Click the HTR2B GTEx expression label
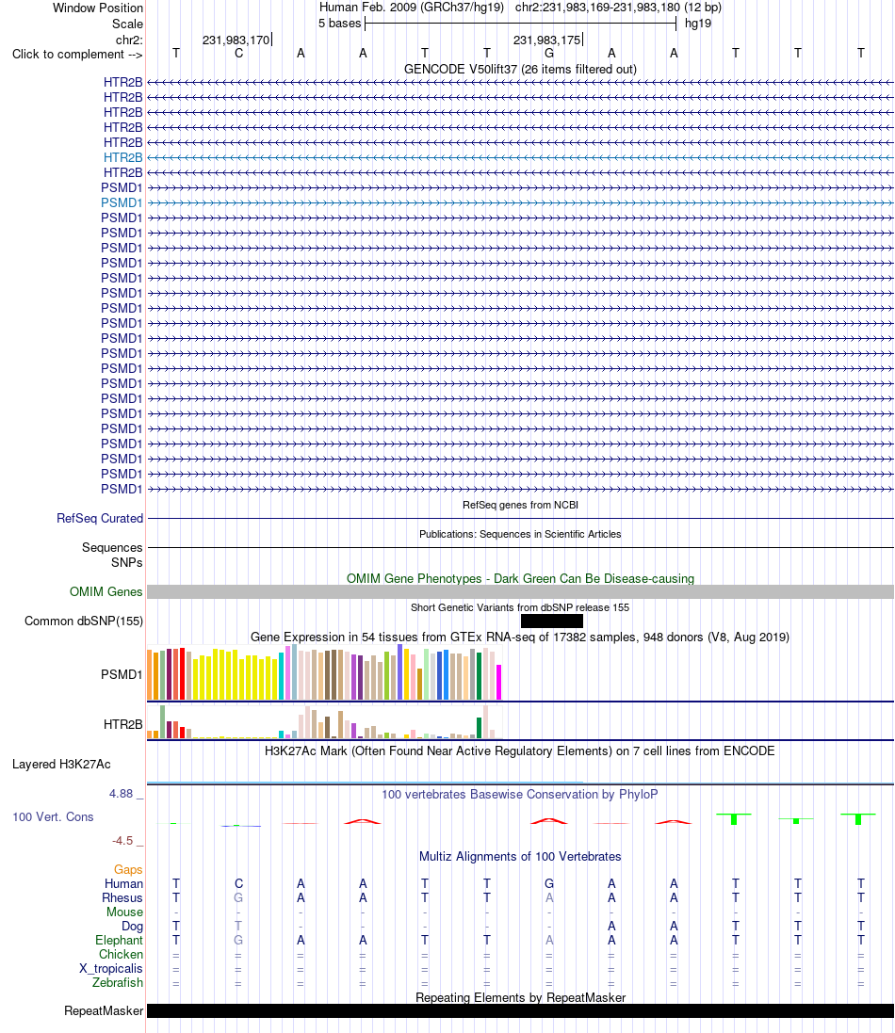Screen dimensions: 895x1033 tap(122, 725)
